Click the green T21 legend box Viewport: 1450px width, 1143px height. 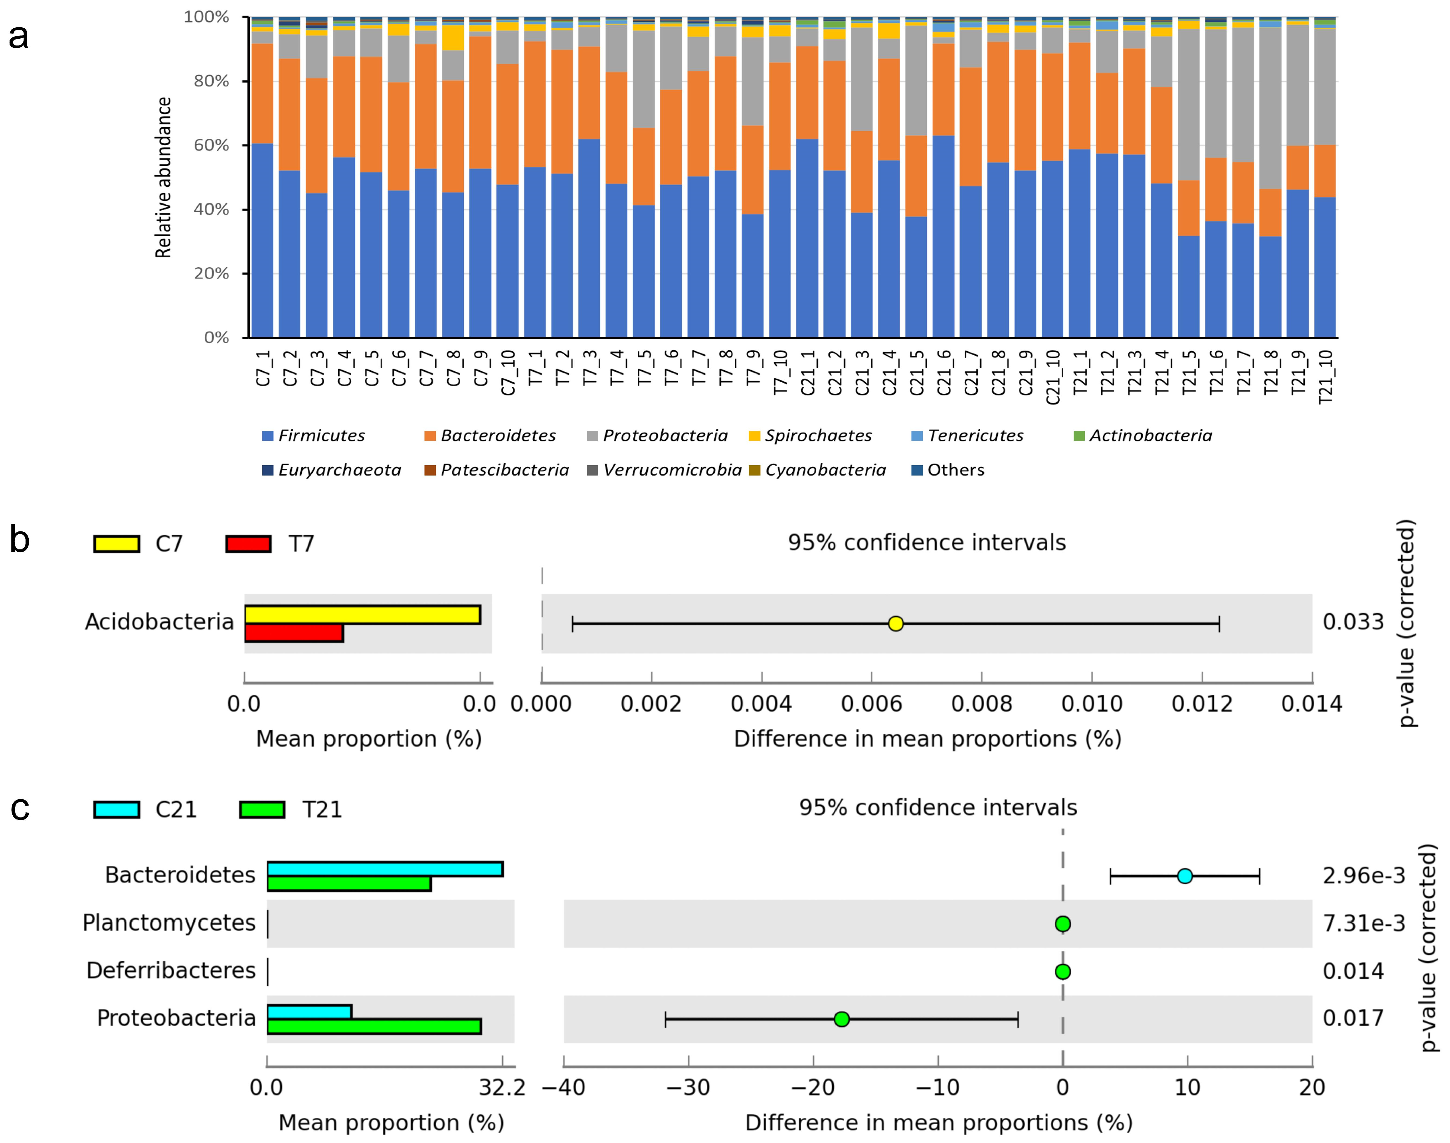(262, 810)
